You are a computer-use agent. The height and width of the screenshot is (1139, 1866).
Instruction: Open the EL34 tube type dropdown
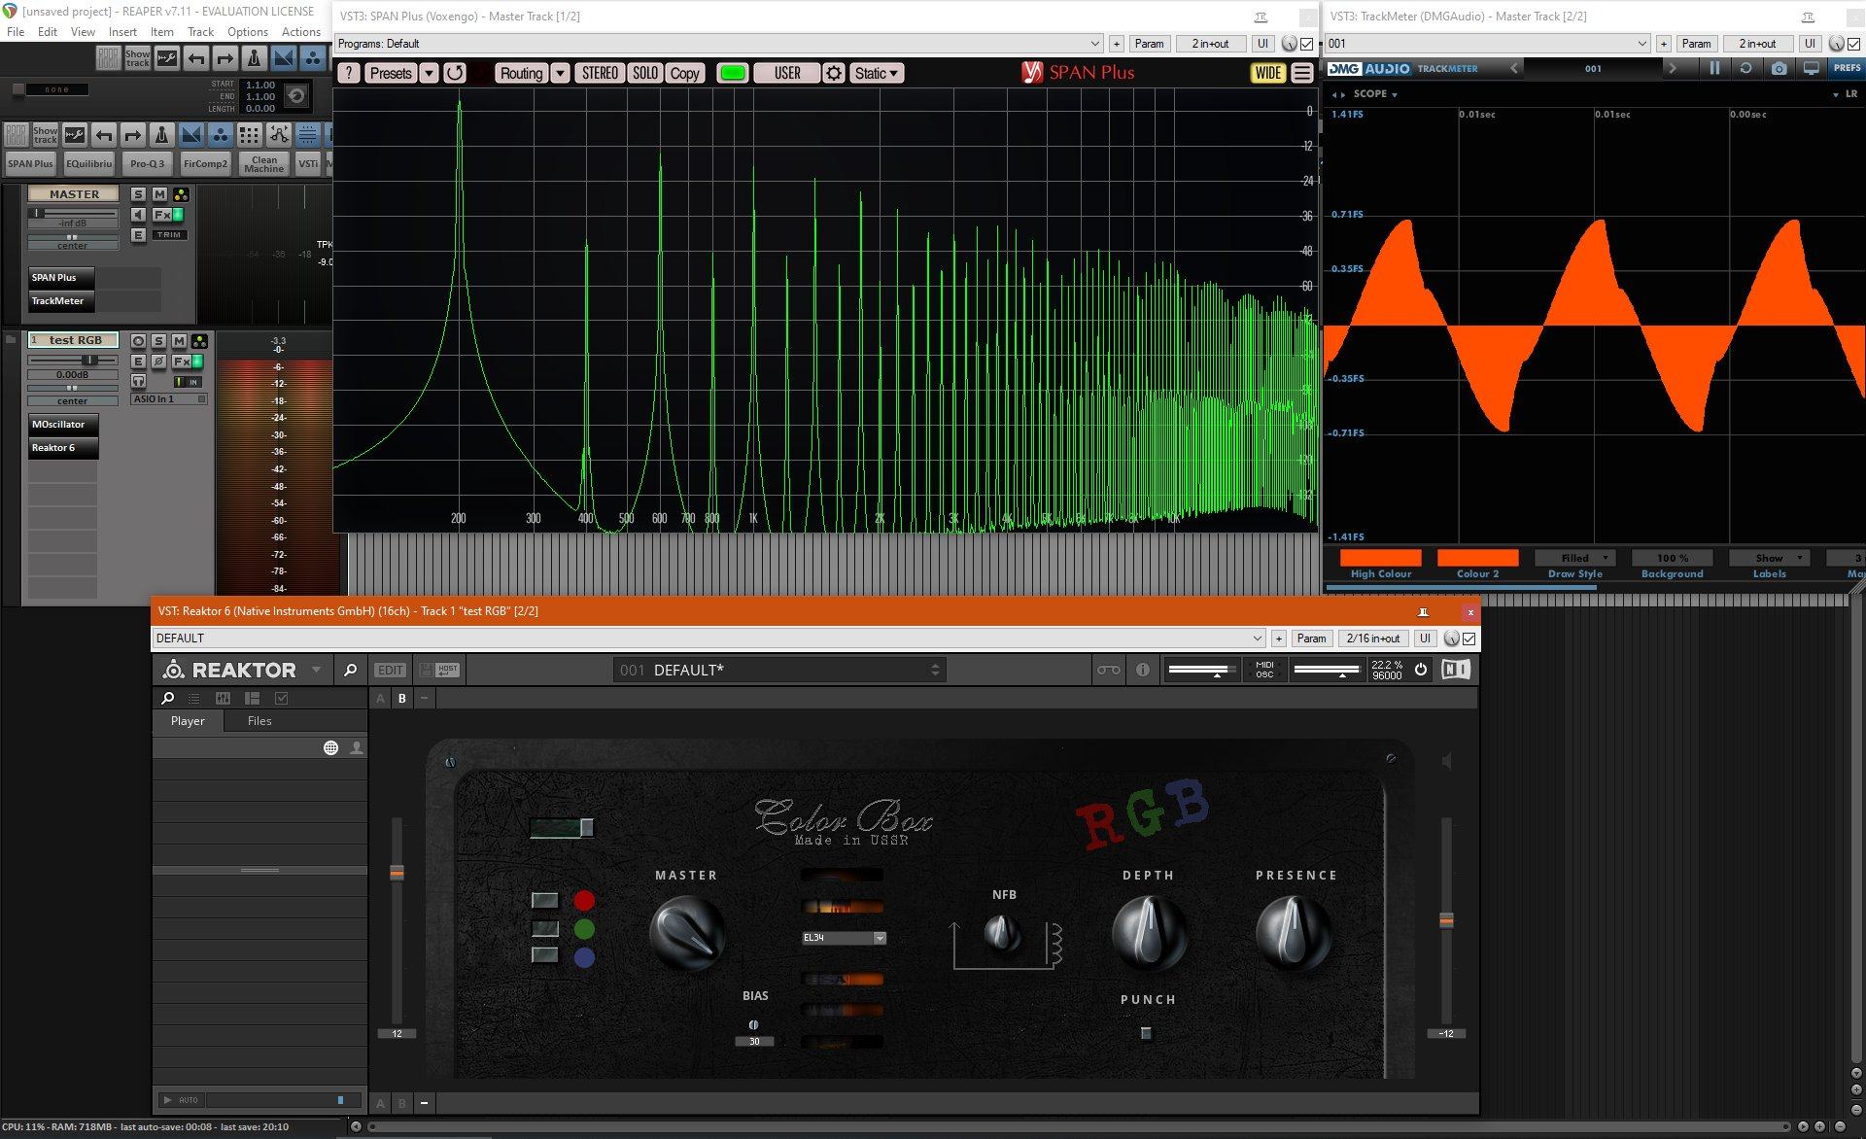tap(879, 938)
